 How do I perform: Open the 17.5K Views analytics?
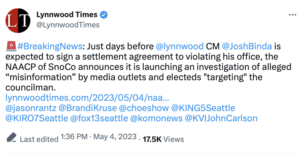pyautogui.click(x=163, y=139)
